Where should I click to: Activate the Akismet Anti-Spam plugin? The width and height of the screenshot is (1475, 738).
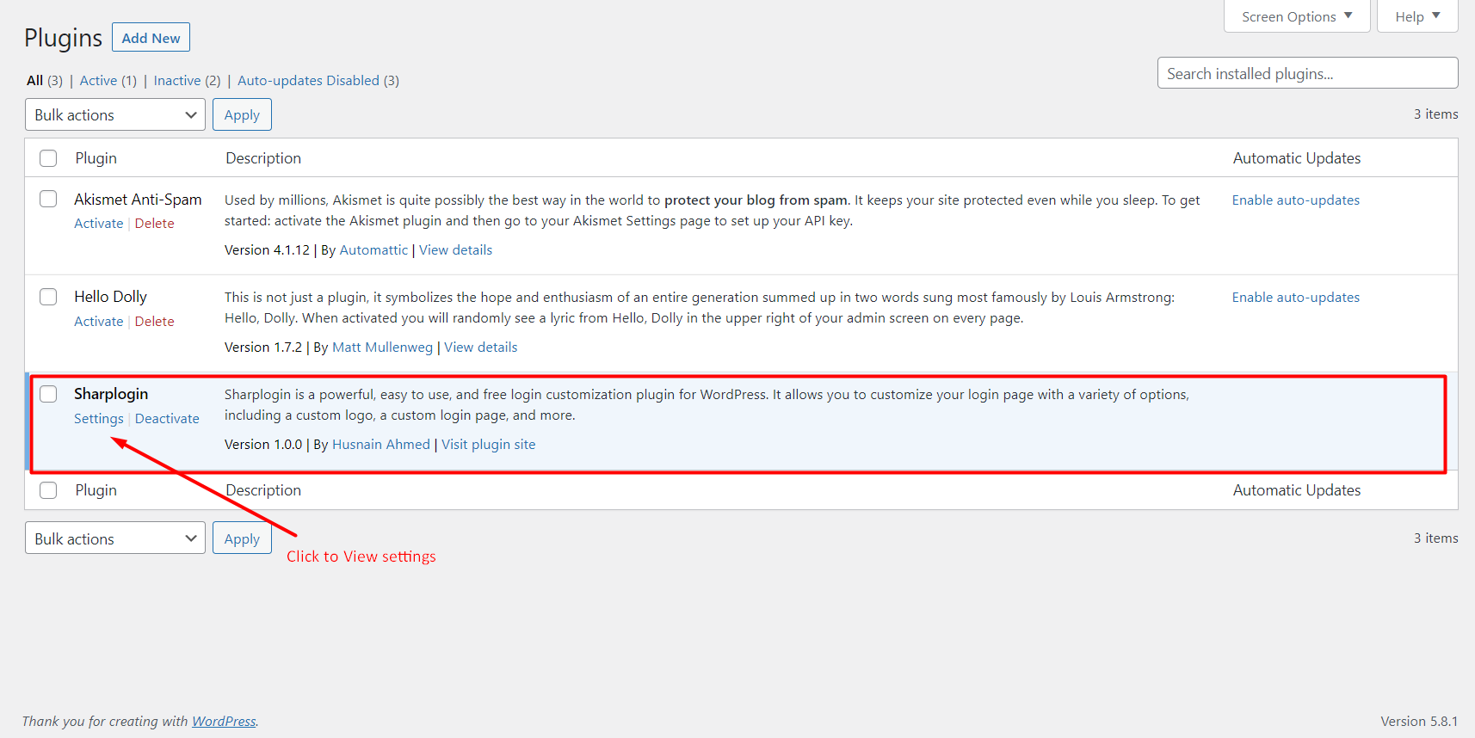point(98,223)
